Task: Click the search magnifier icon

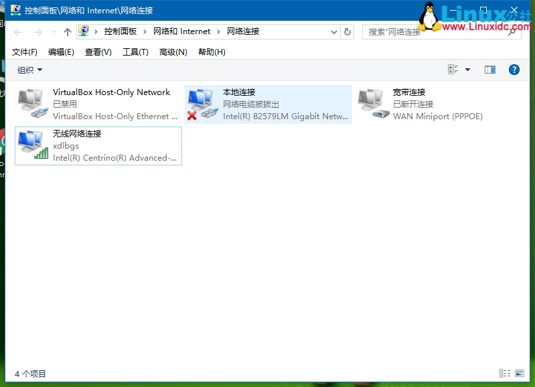Action: coord(512,32)
